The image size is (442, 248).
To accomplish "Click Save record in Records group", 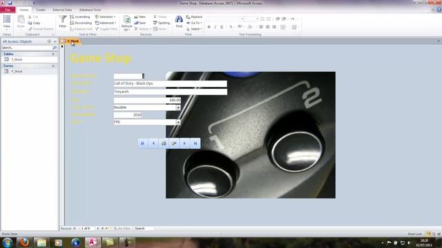I will [x=140, y=23].
